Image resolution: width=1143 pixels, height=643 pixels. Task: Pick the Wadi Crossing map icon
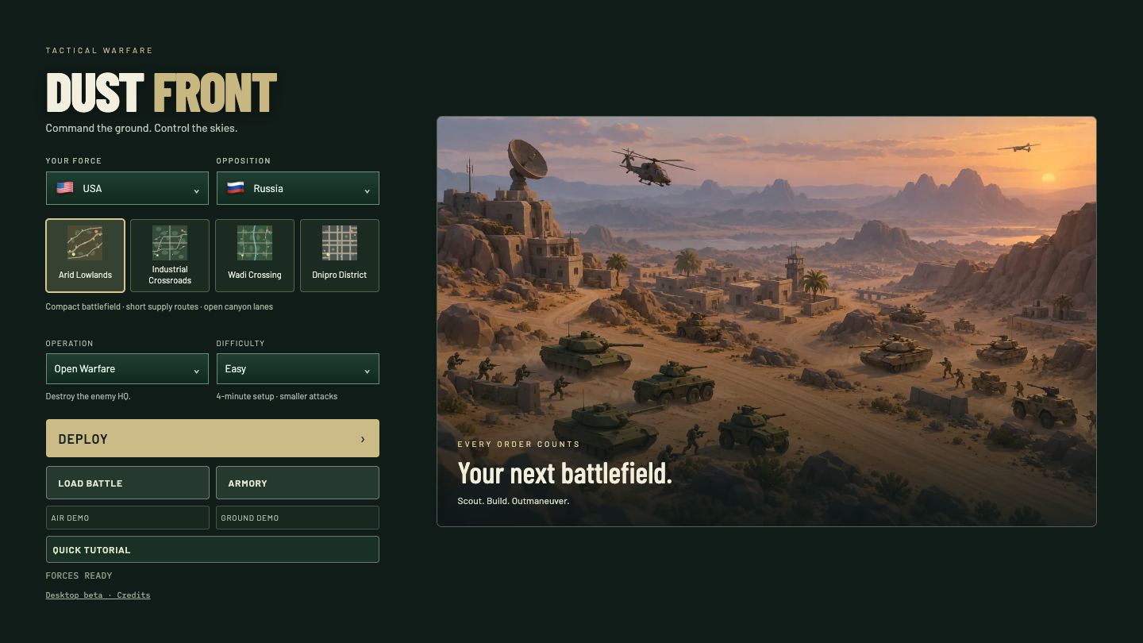tap(255, 243)
